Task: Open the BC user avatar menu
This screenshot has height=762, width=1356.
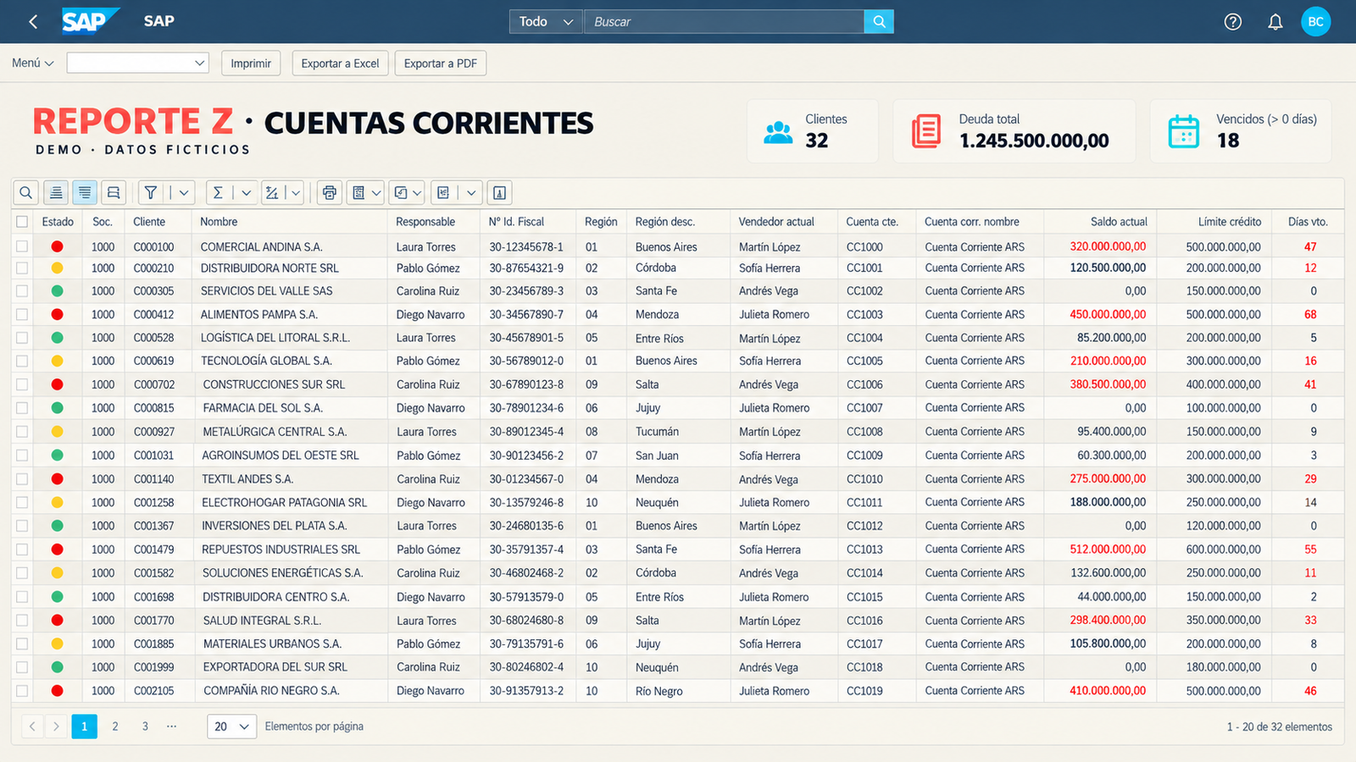Action: [1315, 22]
